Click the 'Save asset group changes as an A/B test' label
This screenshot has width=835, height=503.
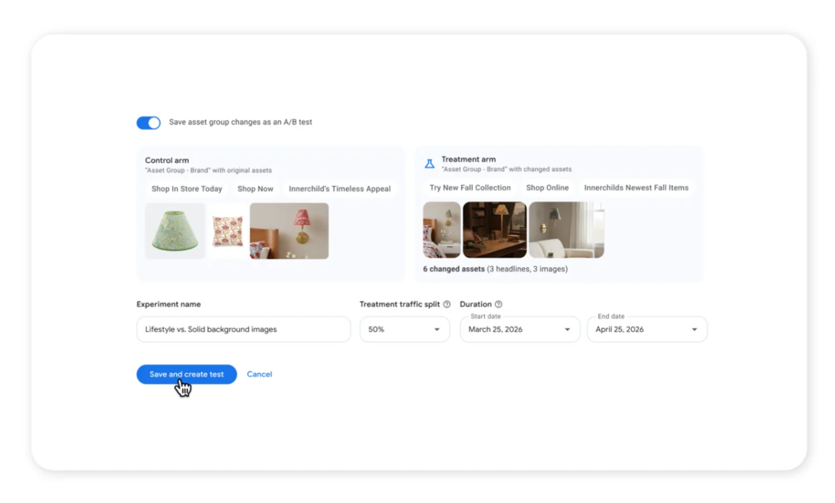pos(241,122)
